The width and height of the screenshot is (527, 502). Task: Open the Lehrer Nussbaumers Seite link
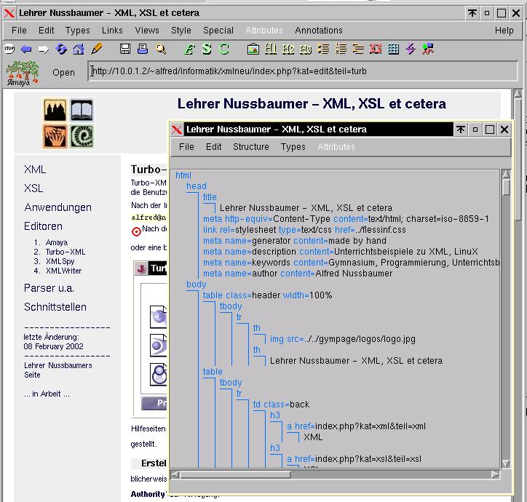click(x=58, y=370)
